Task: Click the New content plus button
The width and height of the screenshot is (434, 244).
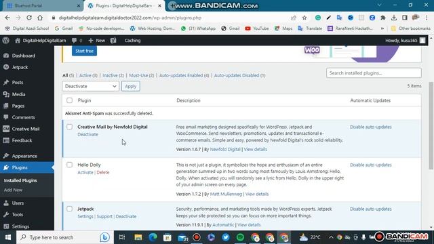Action: click(96, 41)
